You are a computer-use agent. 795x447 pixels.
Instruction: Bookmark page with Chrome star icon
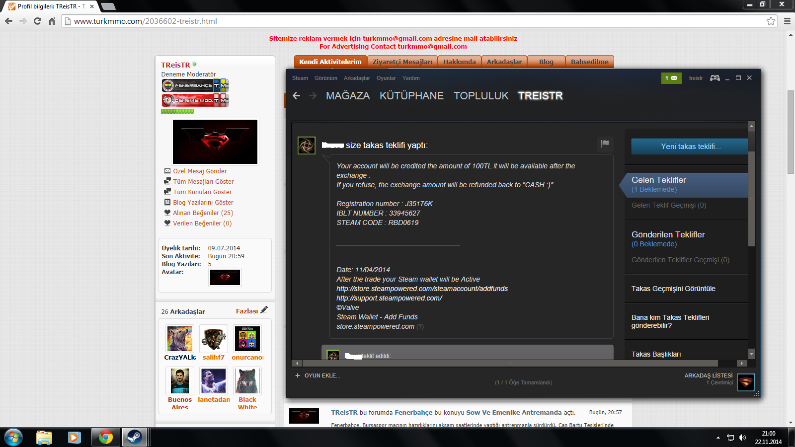pyautogui.click(x=771, y=21)
